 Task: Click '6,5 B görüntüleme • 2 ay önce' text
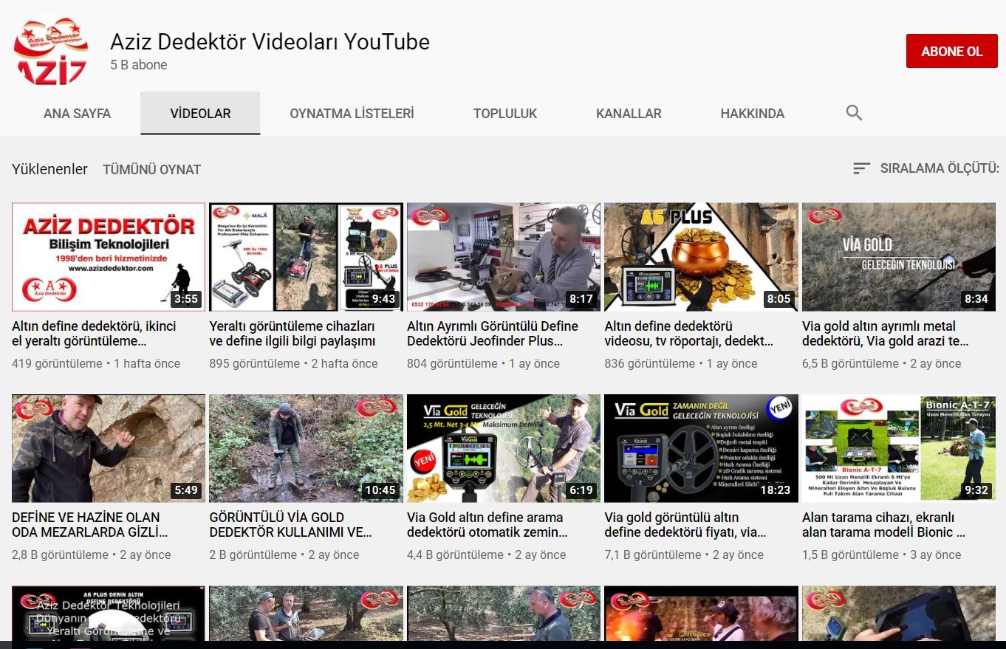click(882, 364)
